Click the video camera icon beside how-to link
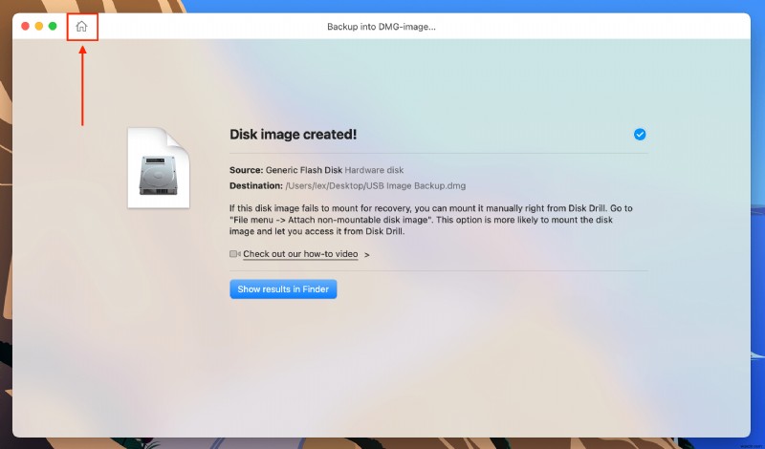765x449 pixels. tap(234, 254)
